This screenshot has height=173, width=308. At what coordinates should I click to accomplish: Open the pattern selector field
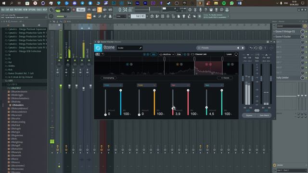click(138, 16)
